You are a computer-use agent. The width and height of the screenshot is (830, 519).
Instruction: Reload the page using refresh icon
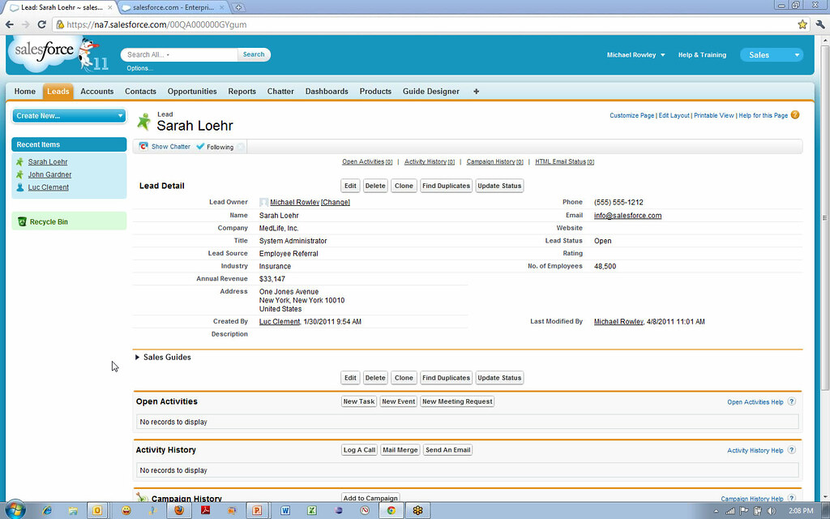click(x=42, y=24)
